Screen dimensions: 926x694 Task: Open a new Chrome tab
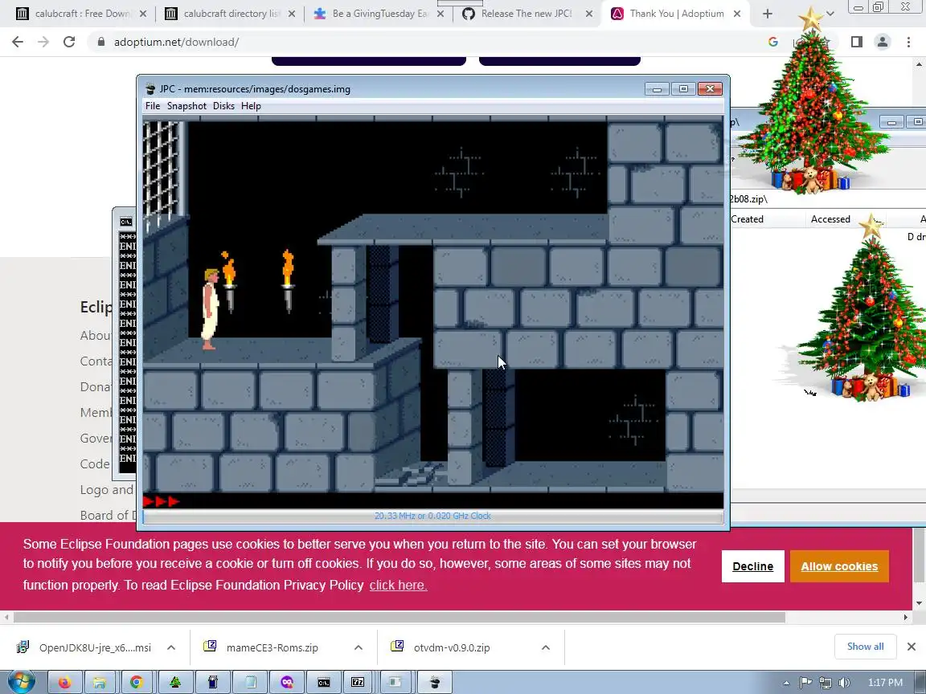tap(767, 14)
